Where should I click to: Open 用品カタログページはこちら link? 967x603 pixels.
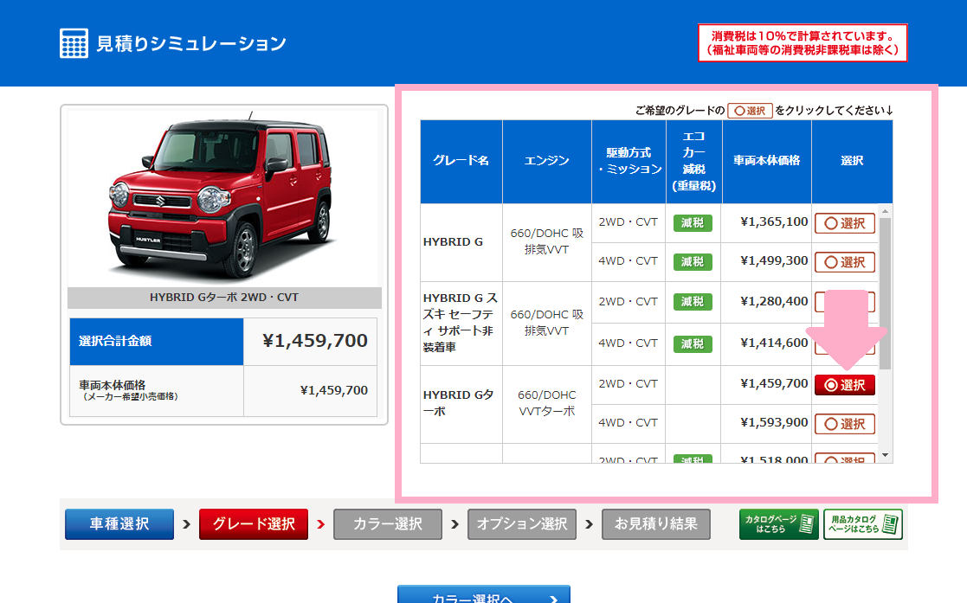coord(863,524)
